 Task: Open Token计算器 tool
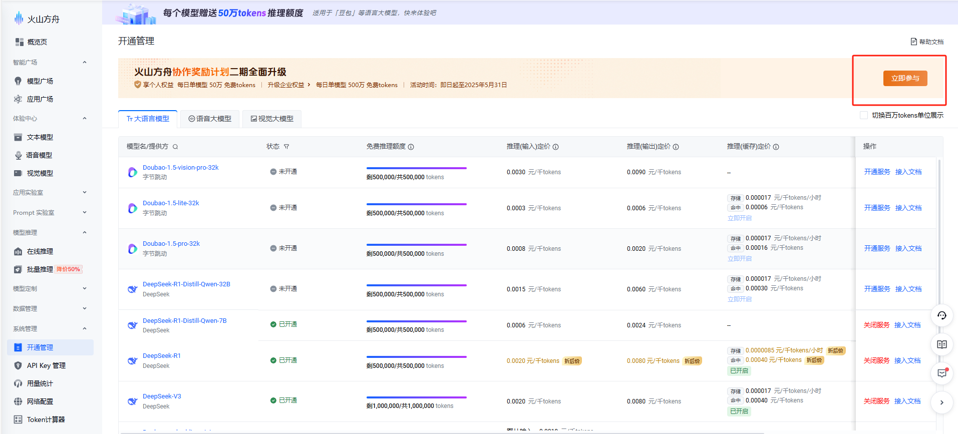46,419
